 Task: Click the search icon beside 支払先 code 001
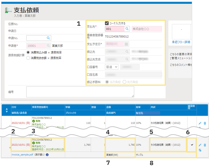click(x=127, y=29)
